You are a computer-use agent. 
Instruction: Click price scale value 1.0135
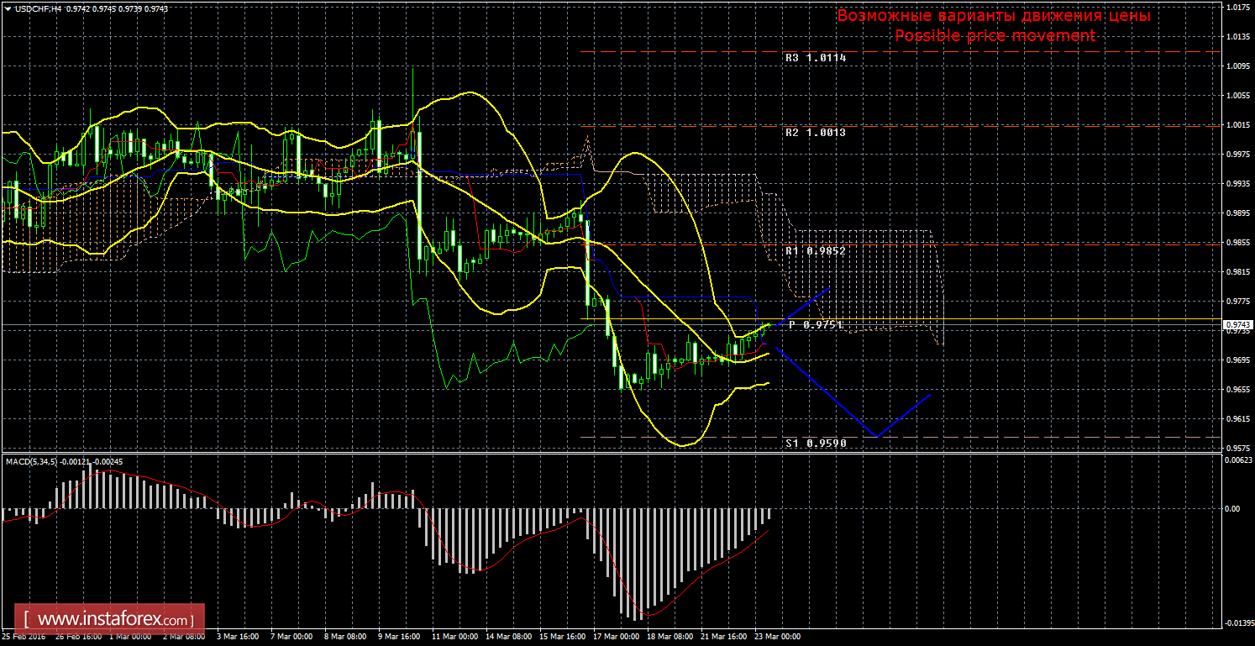pyautogui.click(x=1238, y=37)
